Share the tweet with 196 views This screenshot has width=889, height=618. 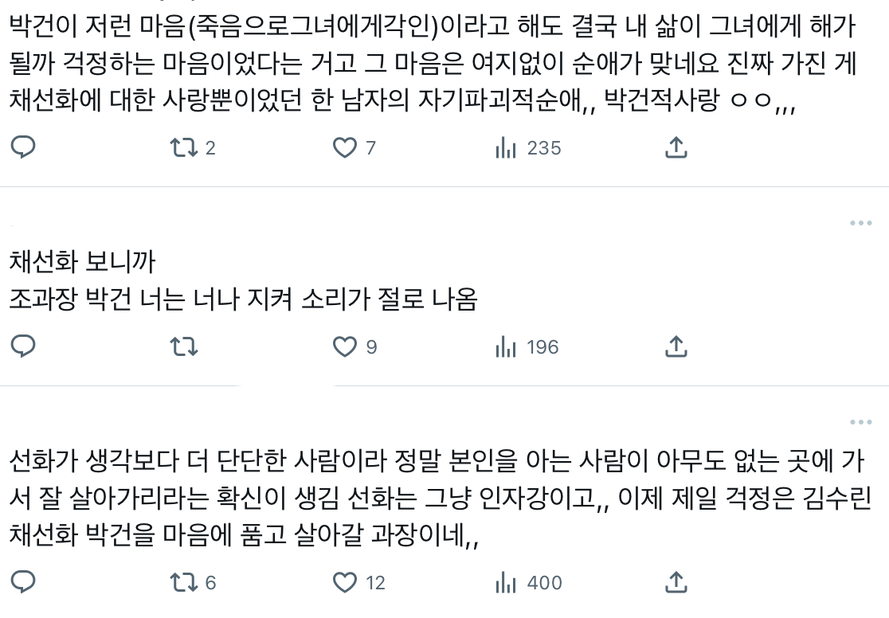pos(676,346)
